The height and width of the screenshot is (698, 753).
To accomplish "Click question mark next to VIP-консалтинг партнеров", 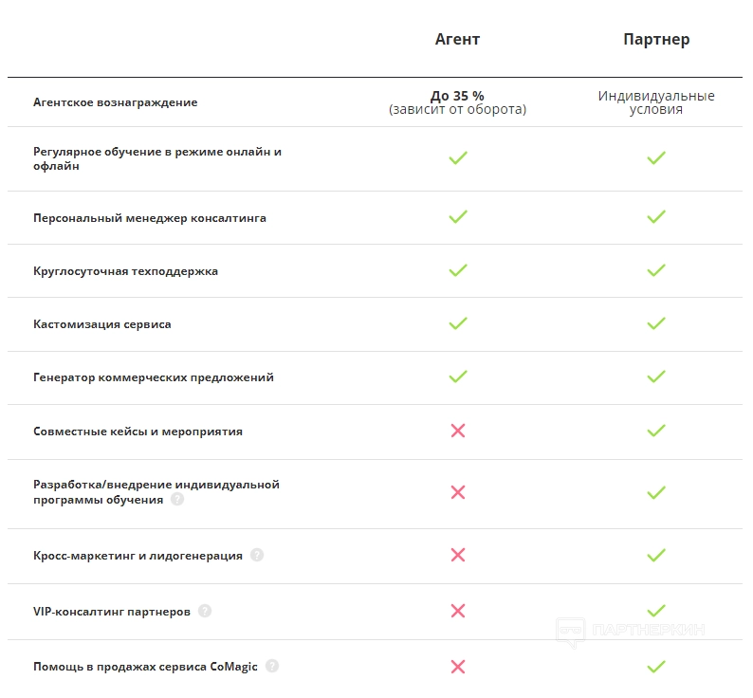I will point(205,612).
